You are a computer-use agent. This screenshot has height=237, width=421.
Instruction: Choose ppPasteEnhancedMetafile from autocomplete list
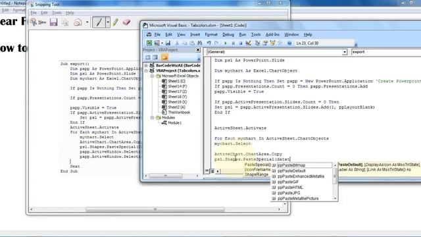coord(302,176)
